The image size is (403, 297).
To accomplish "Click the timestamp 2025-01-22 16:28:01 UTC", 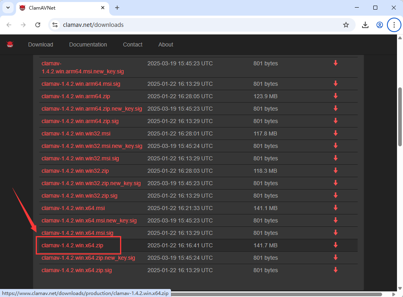I will pyautogui.click(x=180, y=133).
